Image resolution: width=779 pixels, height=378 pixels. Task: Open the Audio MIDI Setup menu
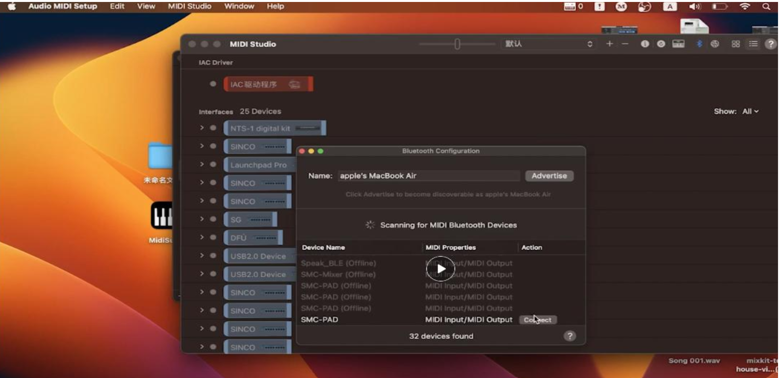point(63,6)
